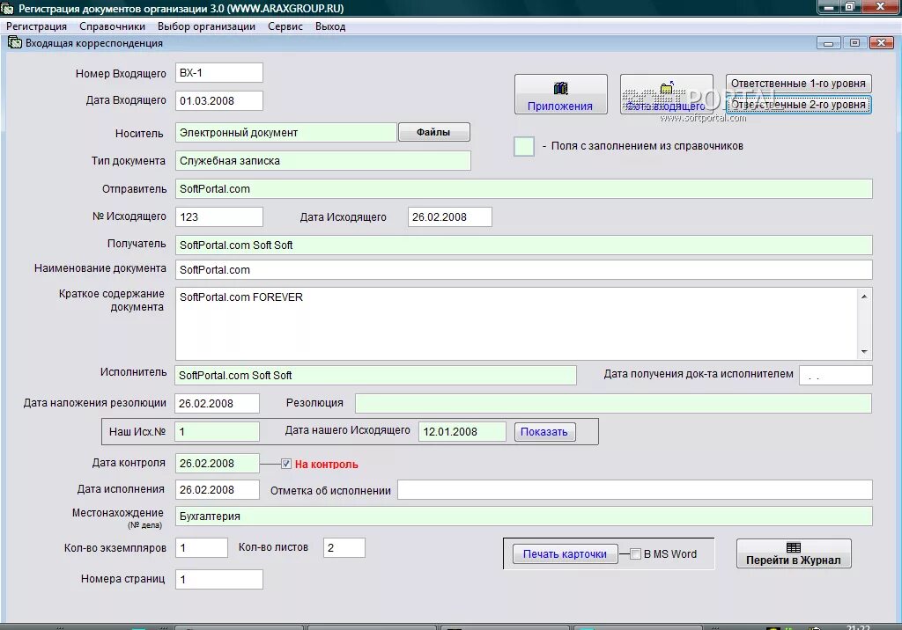902x630 pixels.
Task: Click Дата получения док-та исполнителем field
Action: point(835,375)
